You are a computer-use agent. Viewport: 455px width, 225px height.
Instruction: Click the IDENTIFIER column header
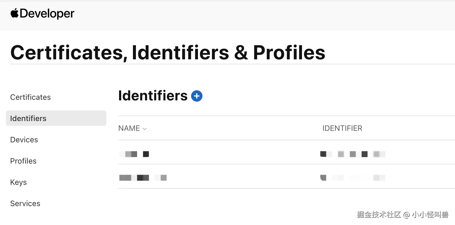pyautogui.click(x=342, y=128)
